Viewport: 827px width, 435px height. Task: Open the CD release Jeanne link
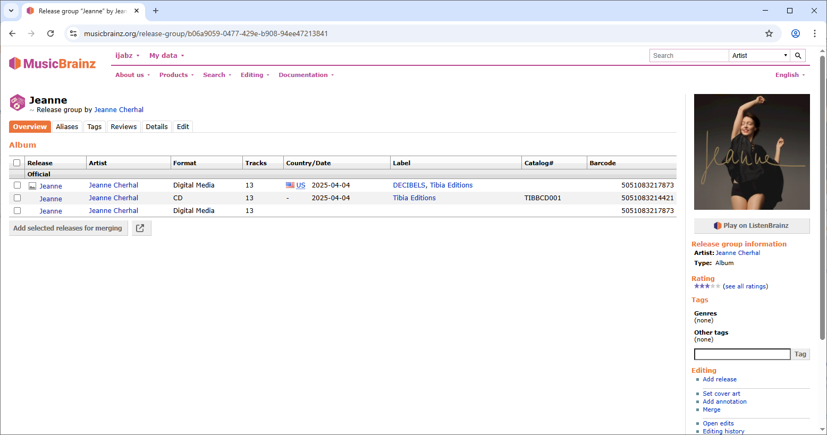click(50, 199)
